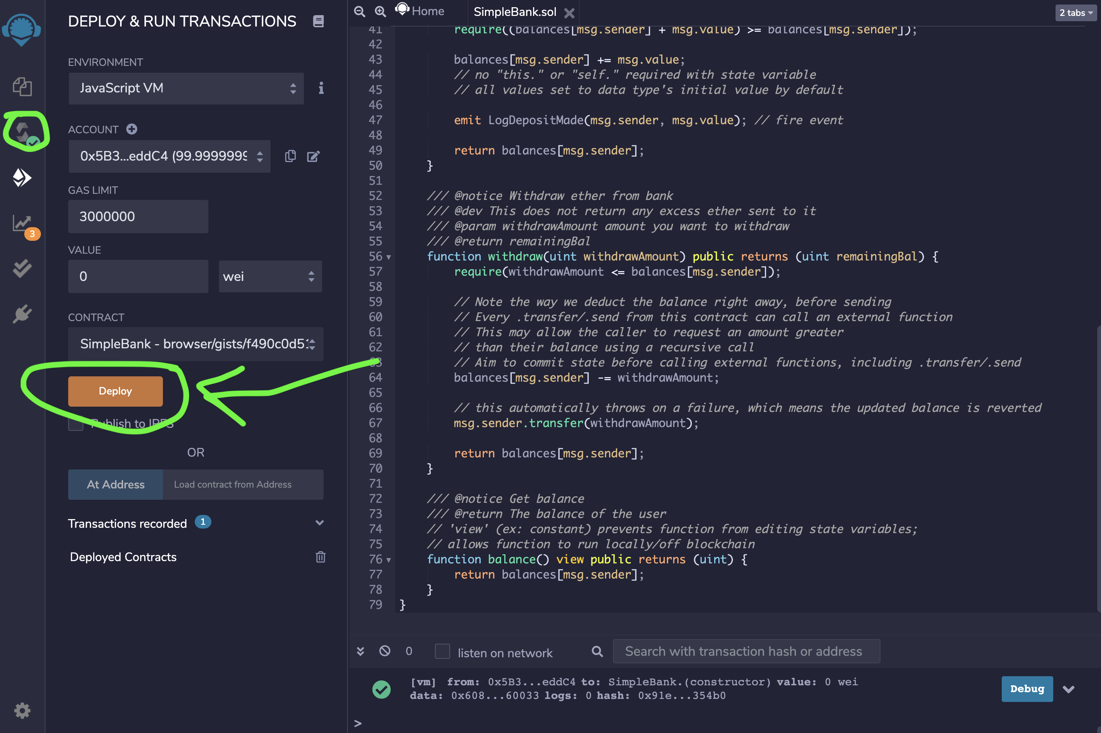Copy the selected account address
The height and width of the screenshot is (733, 1101).
click(x=291, y=156)
